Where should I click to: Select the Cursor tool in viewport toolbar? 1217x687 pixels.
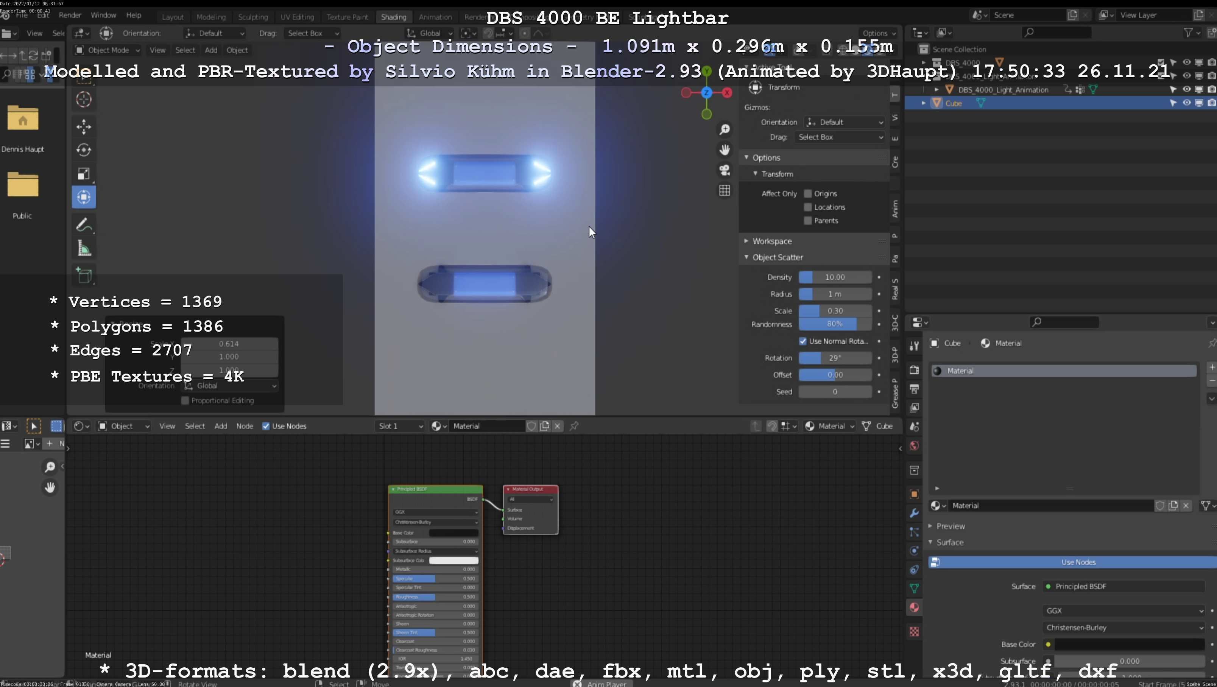click(x=84, y=99)
